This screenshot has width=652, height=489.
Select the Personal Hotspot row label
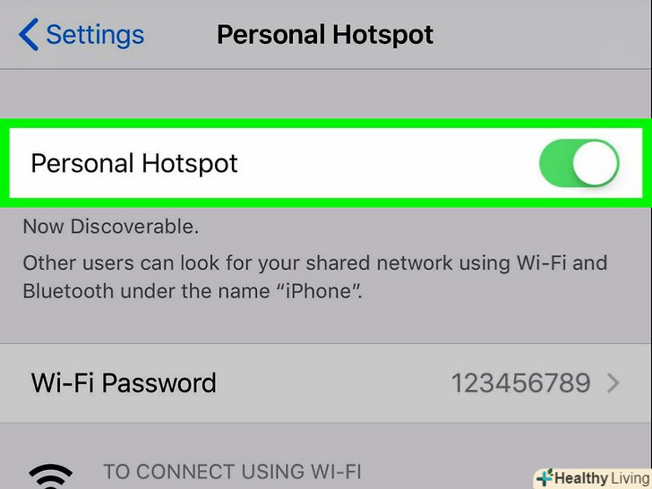tap(134, 163)
